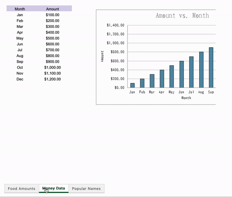The image size is (232, 197).
Task: Select the Mar month cell
Action: [x=20, y=27]
